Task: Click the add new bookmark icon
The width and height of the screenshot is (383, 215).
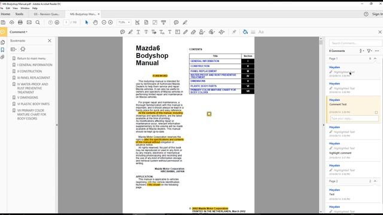Action: pyautogui.click(x=23, y=49)
